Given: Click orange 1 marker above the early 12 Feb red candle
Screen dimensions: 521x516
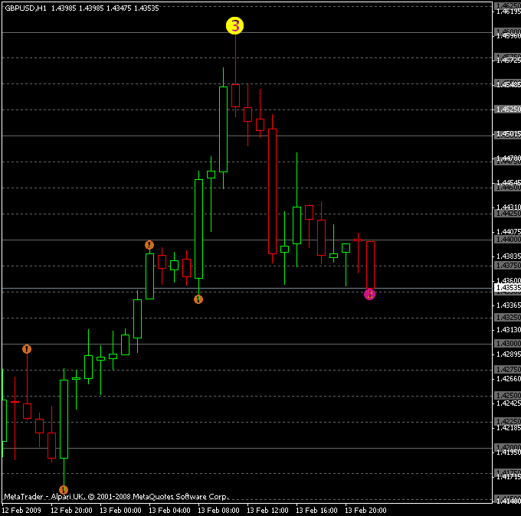Looking at the screenshot, I should 27,349.
